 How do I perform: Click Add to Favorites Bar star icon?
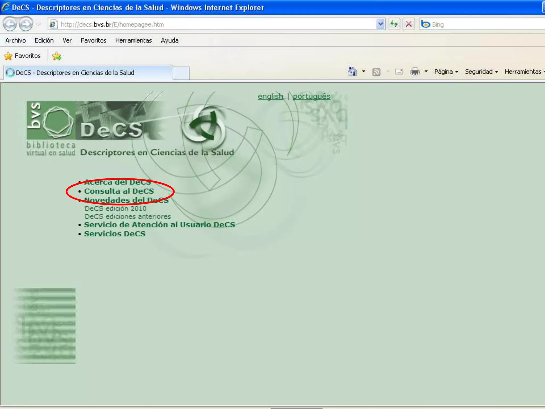click(x=57, y=56)
